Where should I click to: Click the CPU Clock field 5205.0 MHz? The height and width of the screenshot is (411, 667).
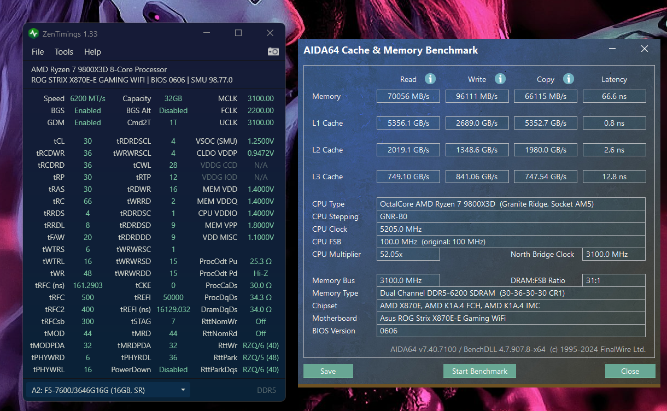pos(511,229)
